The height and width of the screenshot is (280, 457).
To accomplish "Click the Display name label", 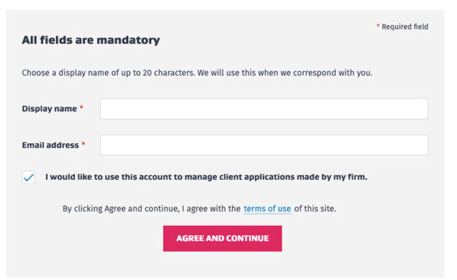I will pos(49,109).
